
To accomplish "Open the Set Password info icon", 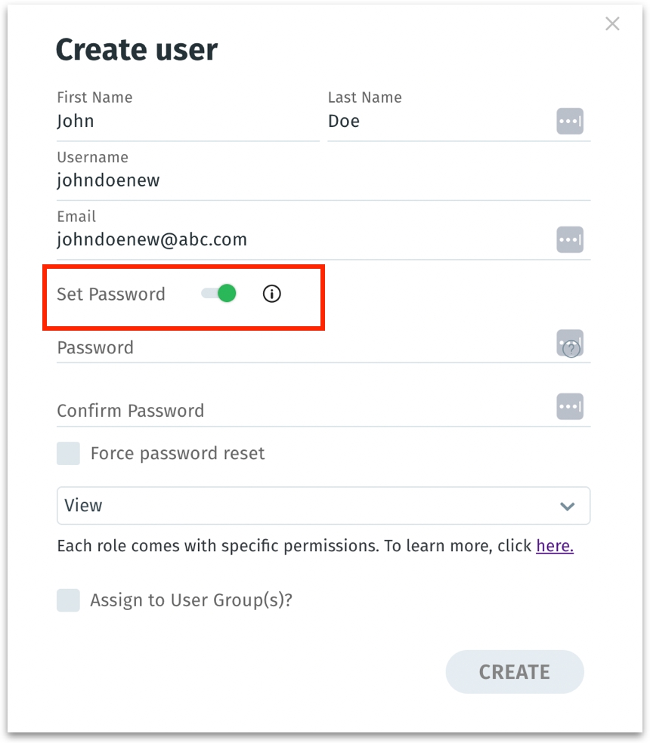I will 271,294.
